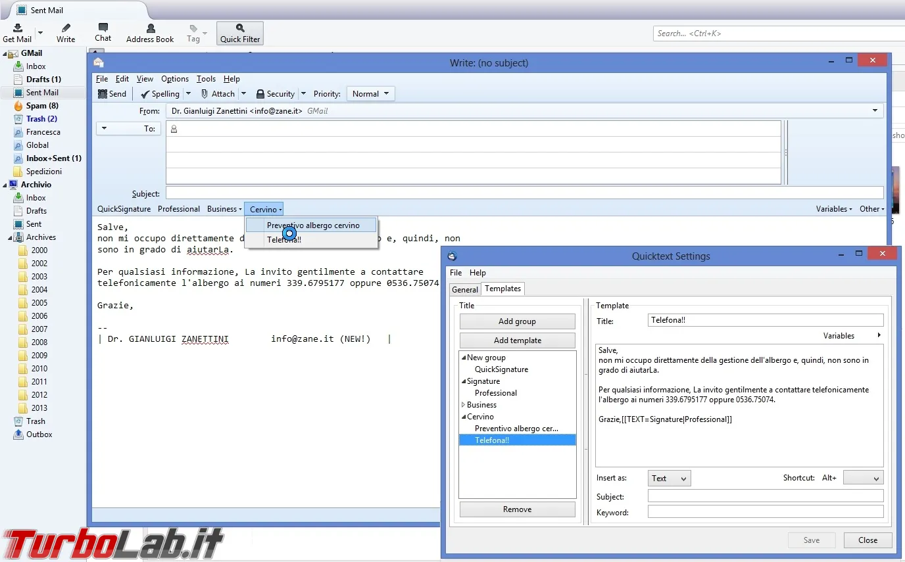Click the Spelling check button
The width and height of the screenshot is (905, 562).
(160, 94)
